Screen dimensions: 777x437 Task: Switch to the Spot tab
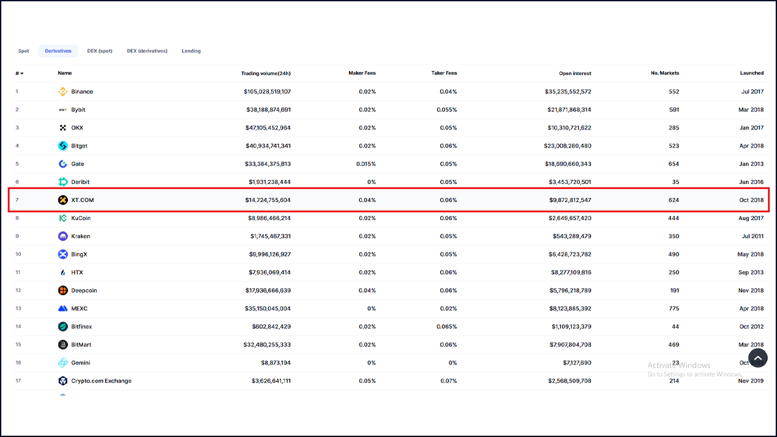23,51
